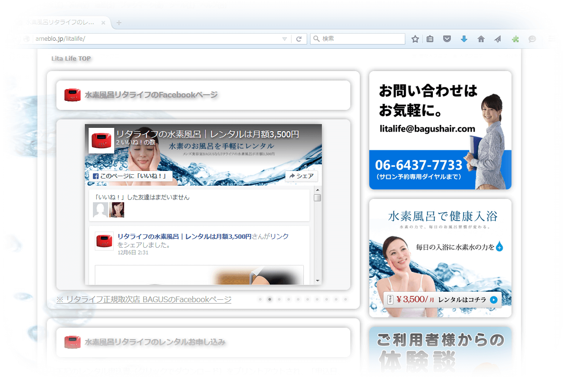
Task: Click the シェア share button
Action: pyautogui.click(x=301, y=176)
